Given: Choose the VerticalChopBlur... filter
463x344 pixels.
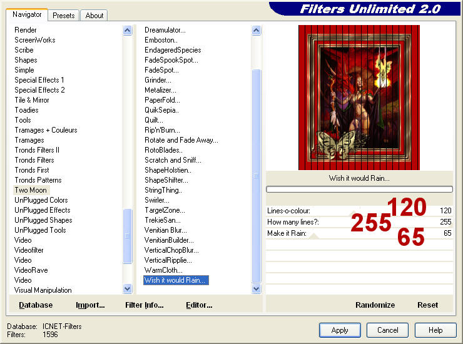Looking at the screenshot, I should pos(171,250).
